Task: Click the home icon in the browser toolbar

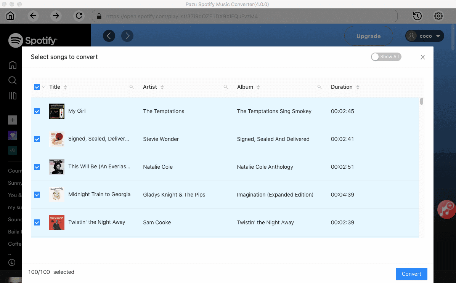Action: click(x=10, y=16)
